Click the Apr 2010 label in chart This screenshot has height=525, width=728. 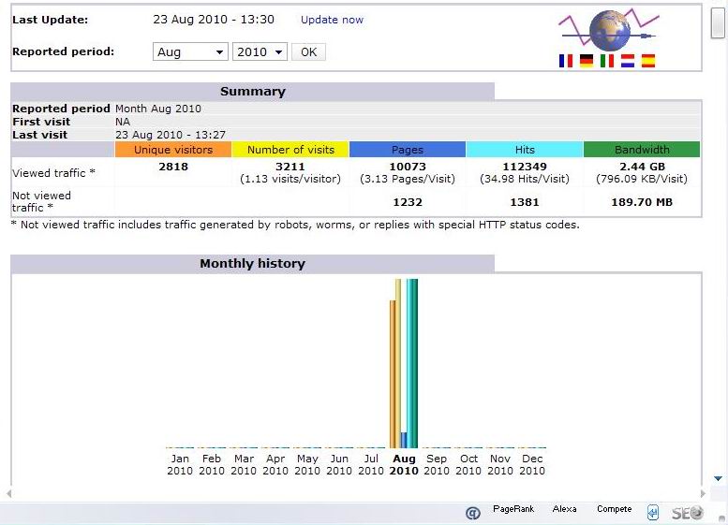(x=275, y=464)
